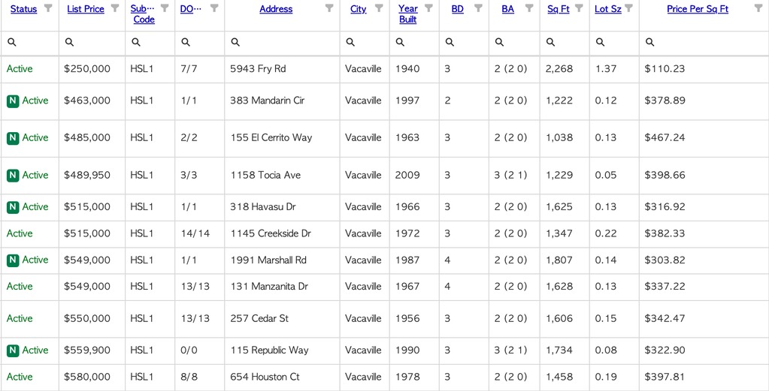Viewport: 769px width, 391px height.
Task: Select the 654 Houston Ct listing
Action: click(385, 377)
